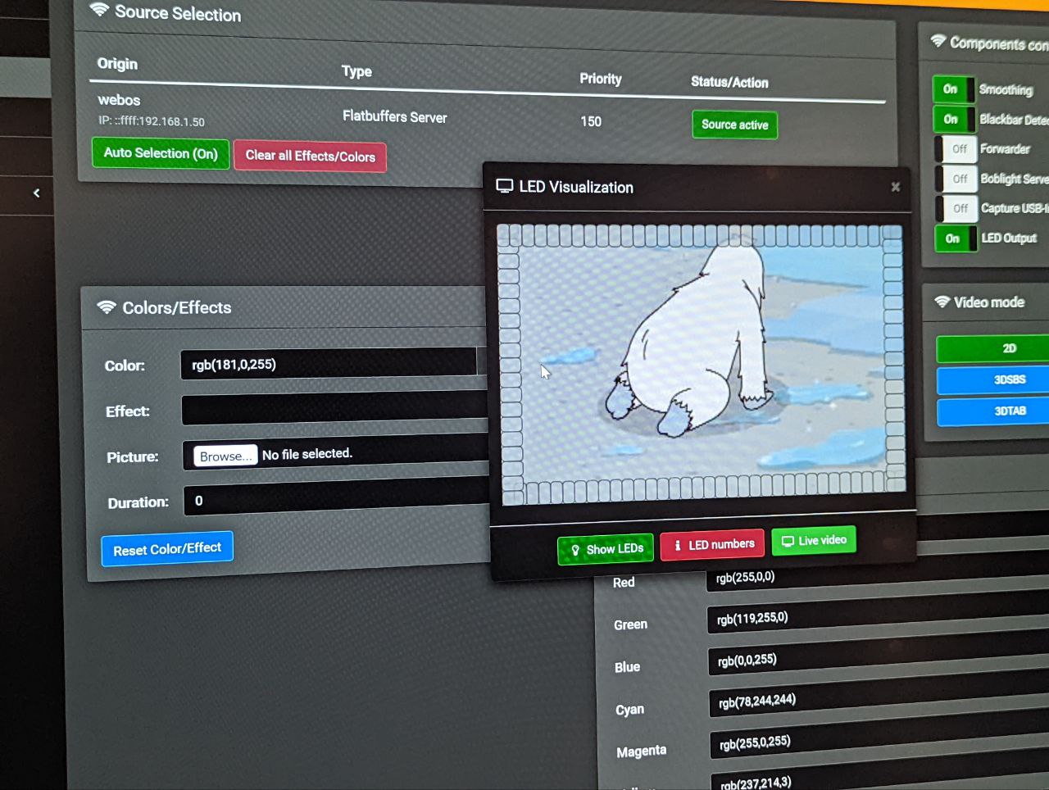Viewport: 1049px width, 790px height.
Task: Toggle the Auto Selection (On) button
Action: click(161, 153)
